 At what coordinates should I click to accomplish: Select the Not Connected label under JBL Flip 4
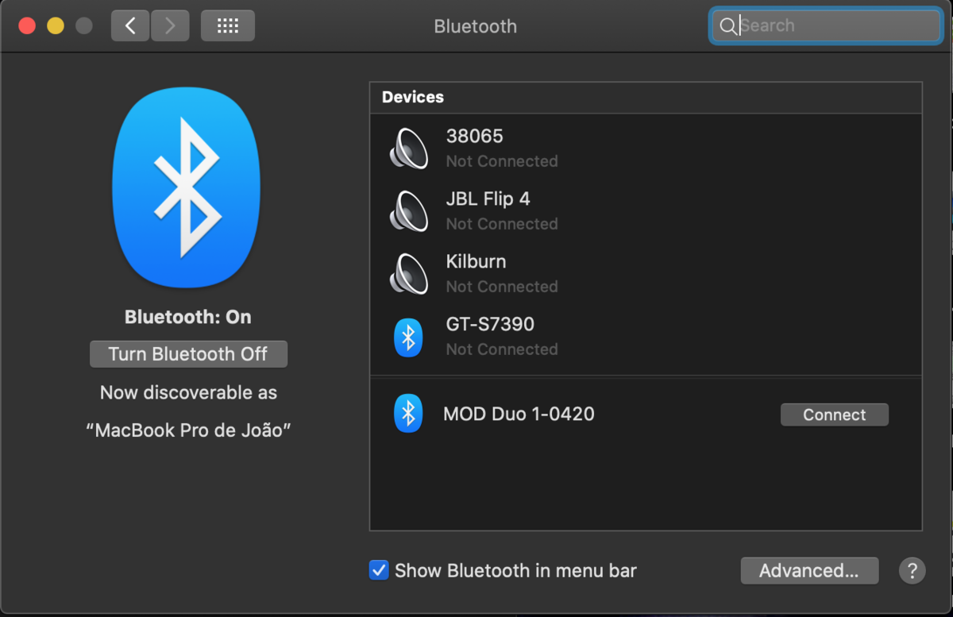point(501,224)
